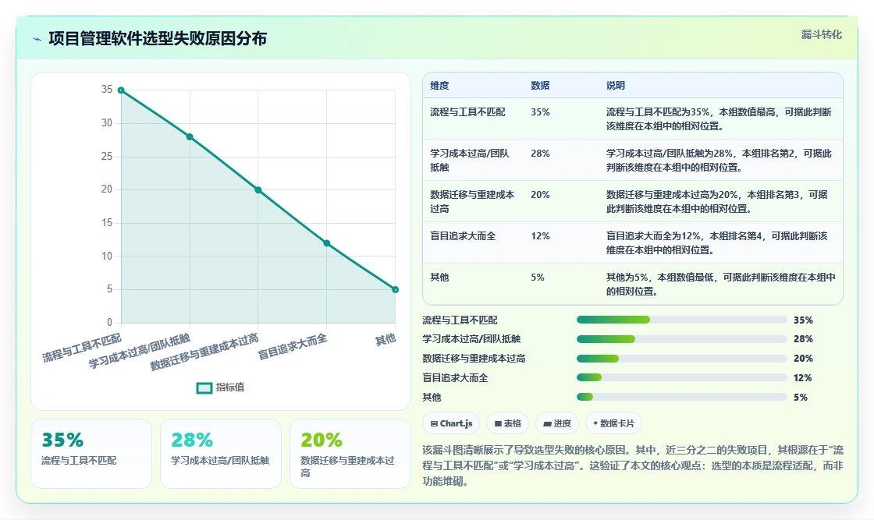Click the 盲目追求大而全 12% progress bar
The image size is (874, 520).
click(x=682, y=377)
